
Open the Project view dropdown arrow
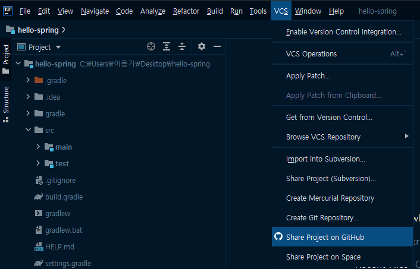click(x=58, y=48)
